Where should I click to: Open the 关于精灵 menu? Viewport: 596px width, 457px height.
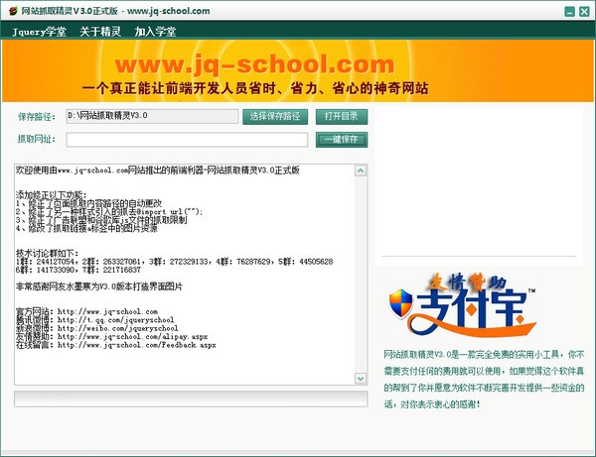coord(100,32)
